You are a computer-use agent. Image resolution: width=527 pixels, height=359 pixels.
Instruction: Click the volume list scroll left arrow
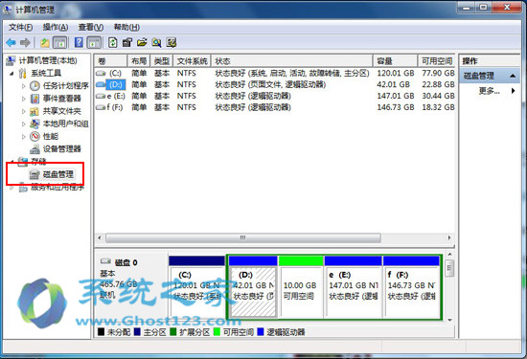[100, 237]
